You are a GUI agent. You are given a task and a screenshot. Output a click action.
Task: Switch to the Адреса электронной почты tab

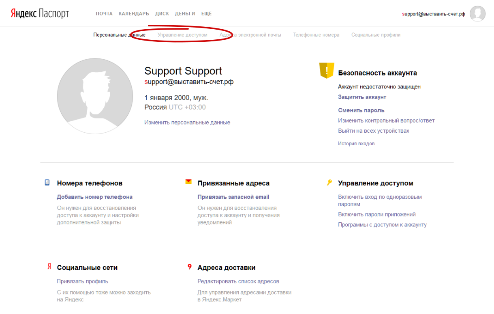pyautogui.click(x=250, y=35)
